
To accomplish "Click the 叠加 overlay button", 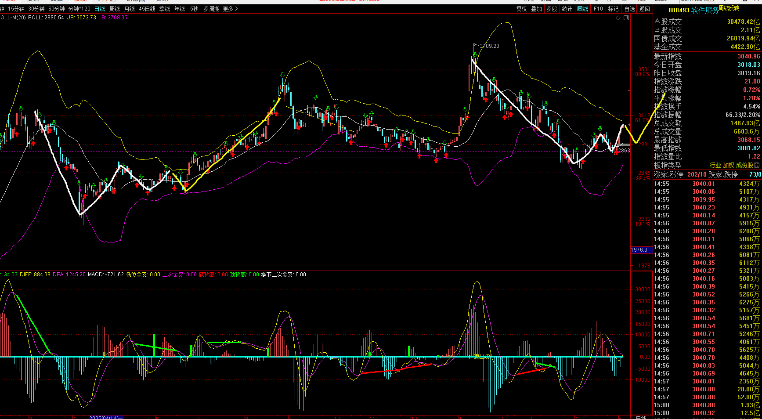I will click(536, 9).
